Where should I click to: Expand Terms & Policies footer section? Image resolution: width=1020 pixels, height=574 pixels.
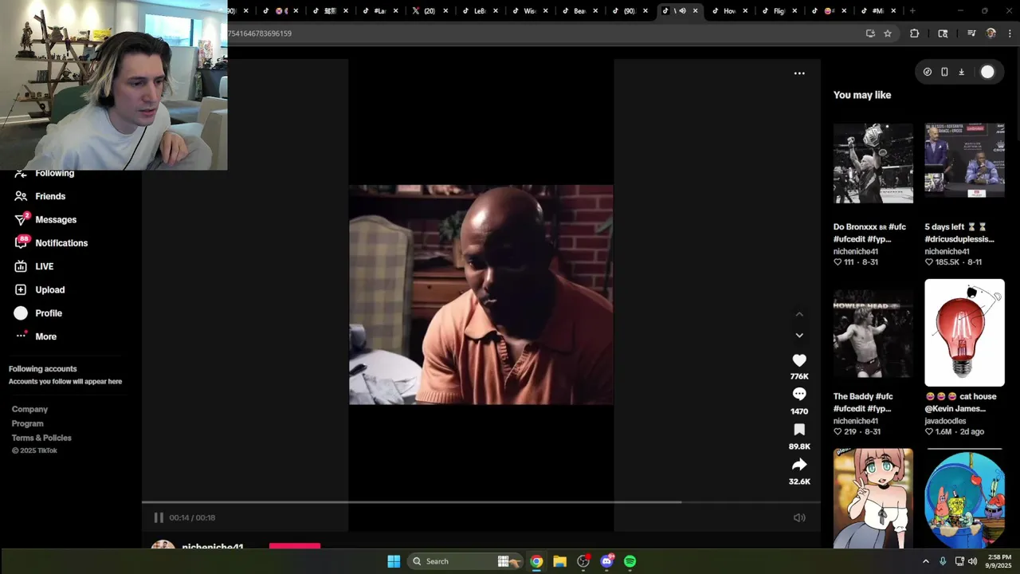pos(41,438)
